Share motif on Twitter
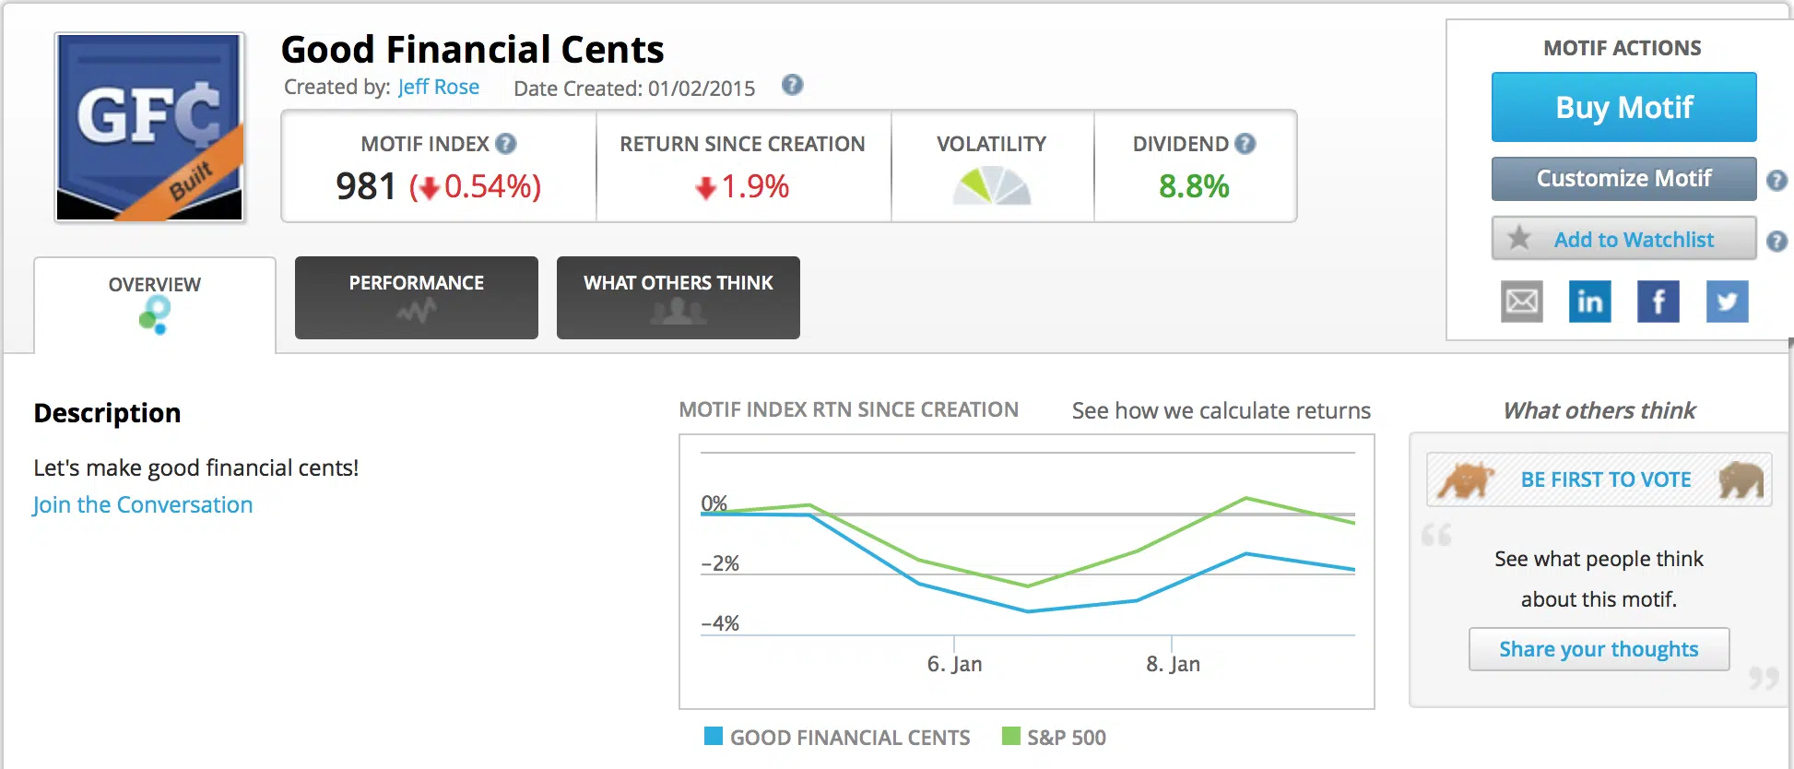This screenshot has width=1794, height=769. (x=1727, y=302)
